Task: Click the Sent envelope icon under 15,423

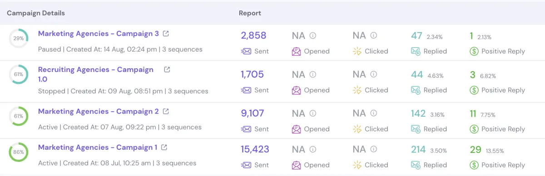Action: [246, 165]
